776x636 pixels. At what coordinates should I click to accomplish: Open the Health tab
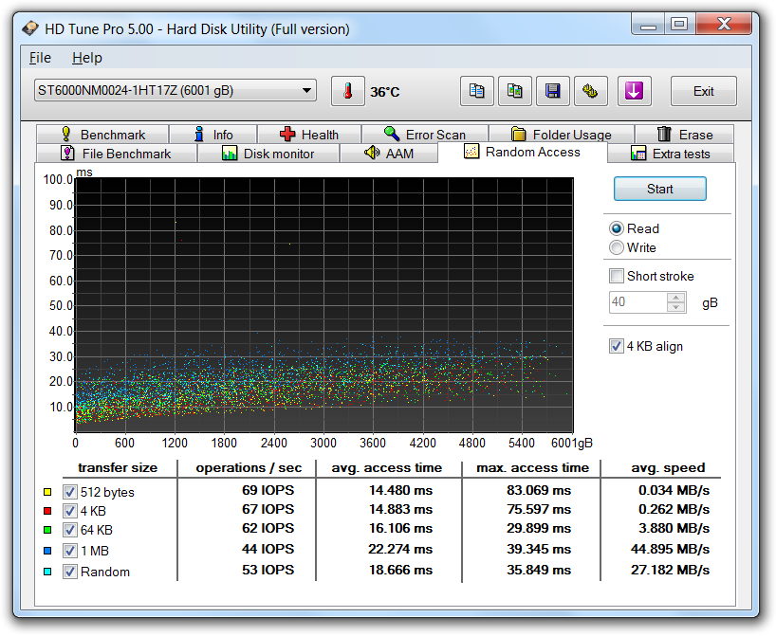tap(308, 135)
